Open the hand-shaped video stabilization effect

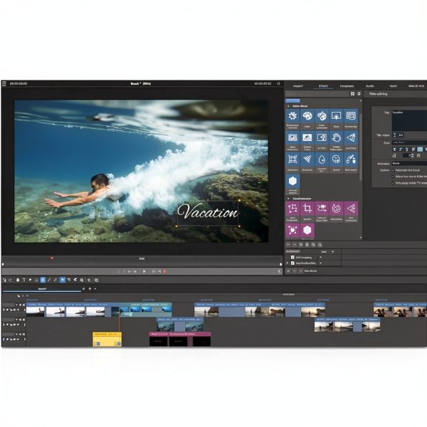[x=336, y=140]
